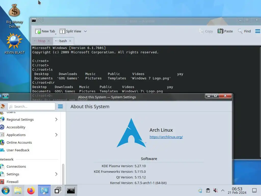This screenshot has width=261, height=196.
Task: Select Connections under Network
Action: point(30,166)
